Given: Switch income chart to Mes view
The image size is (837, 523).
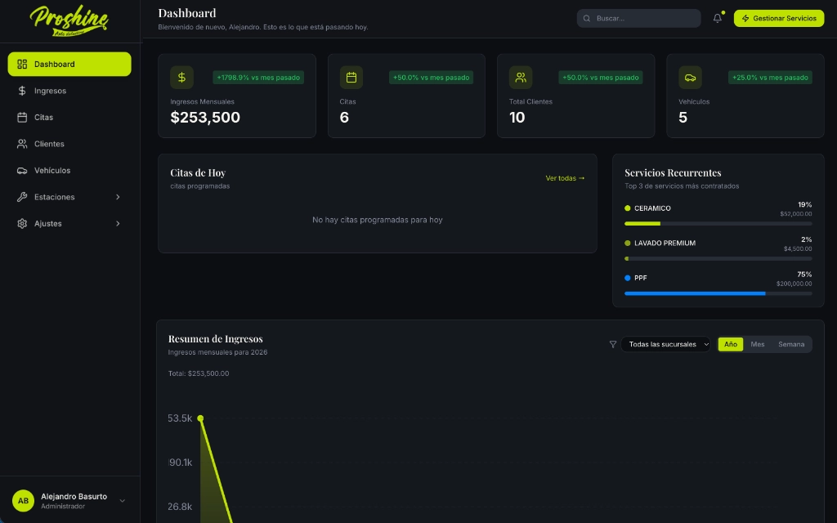Looking at the screenshot, I should 758,344.
